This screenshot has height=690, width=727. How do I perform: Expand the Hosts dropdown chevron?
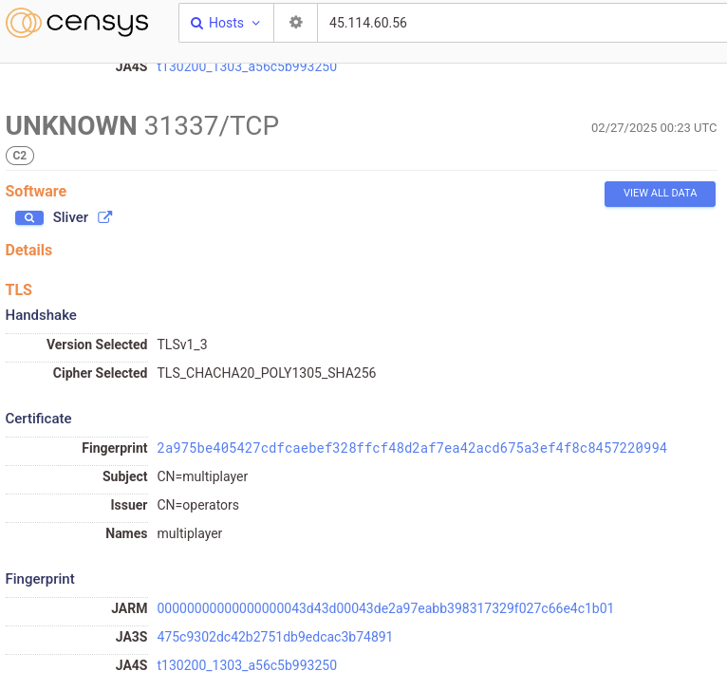pyautogui.click(x=255, y=23)
